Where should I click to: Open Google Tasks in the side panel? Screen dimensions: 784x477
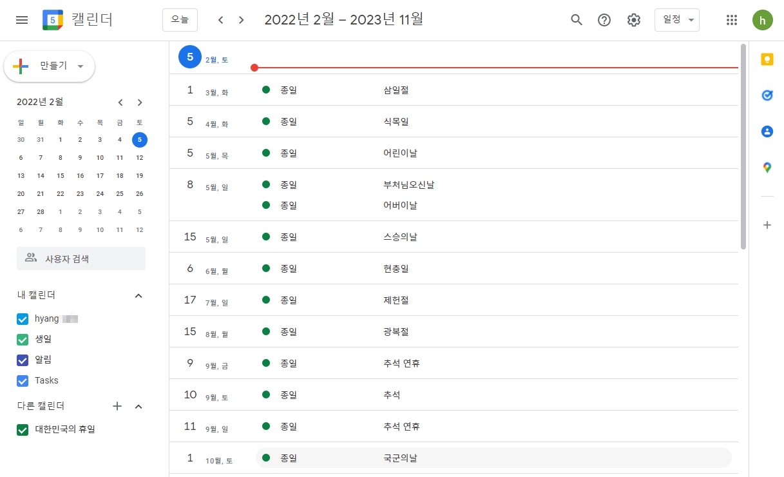(767, 95)
